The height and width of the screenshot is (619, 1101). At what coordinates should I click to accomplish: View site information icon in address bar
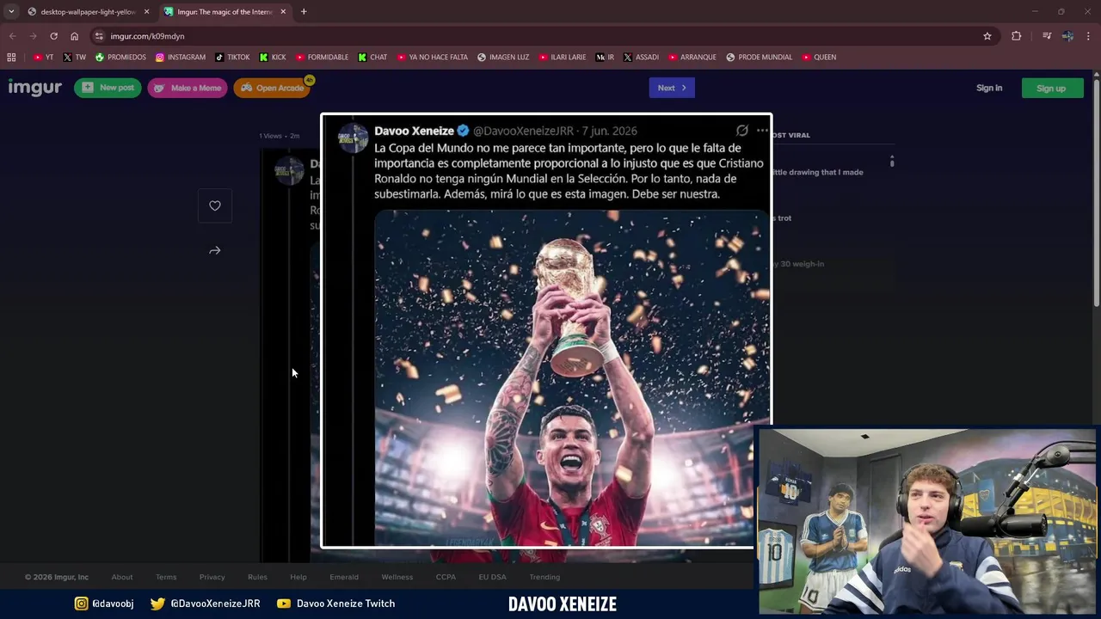point(99,36)
